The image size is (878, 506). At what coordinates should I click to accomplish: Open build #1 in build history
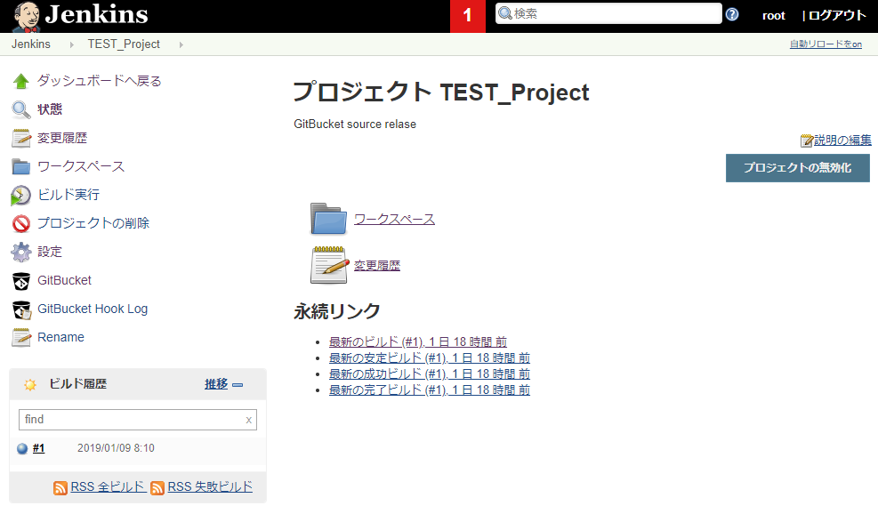pos(38,448)
